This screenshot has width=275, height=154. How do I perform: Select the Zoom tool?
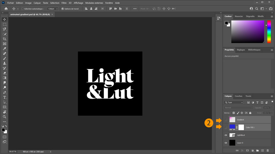5,117
